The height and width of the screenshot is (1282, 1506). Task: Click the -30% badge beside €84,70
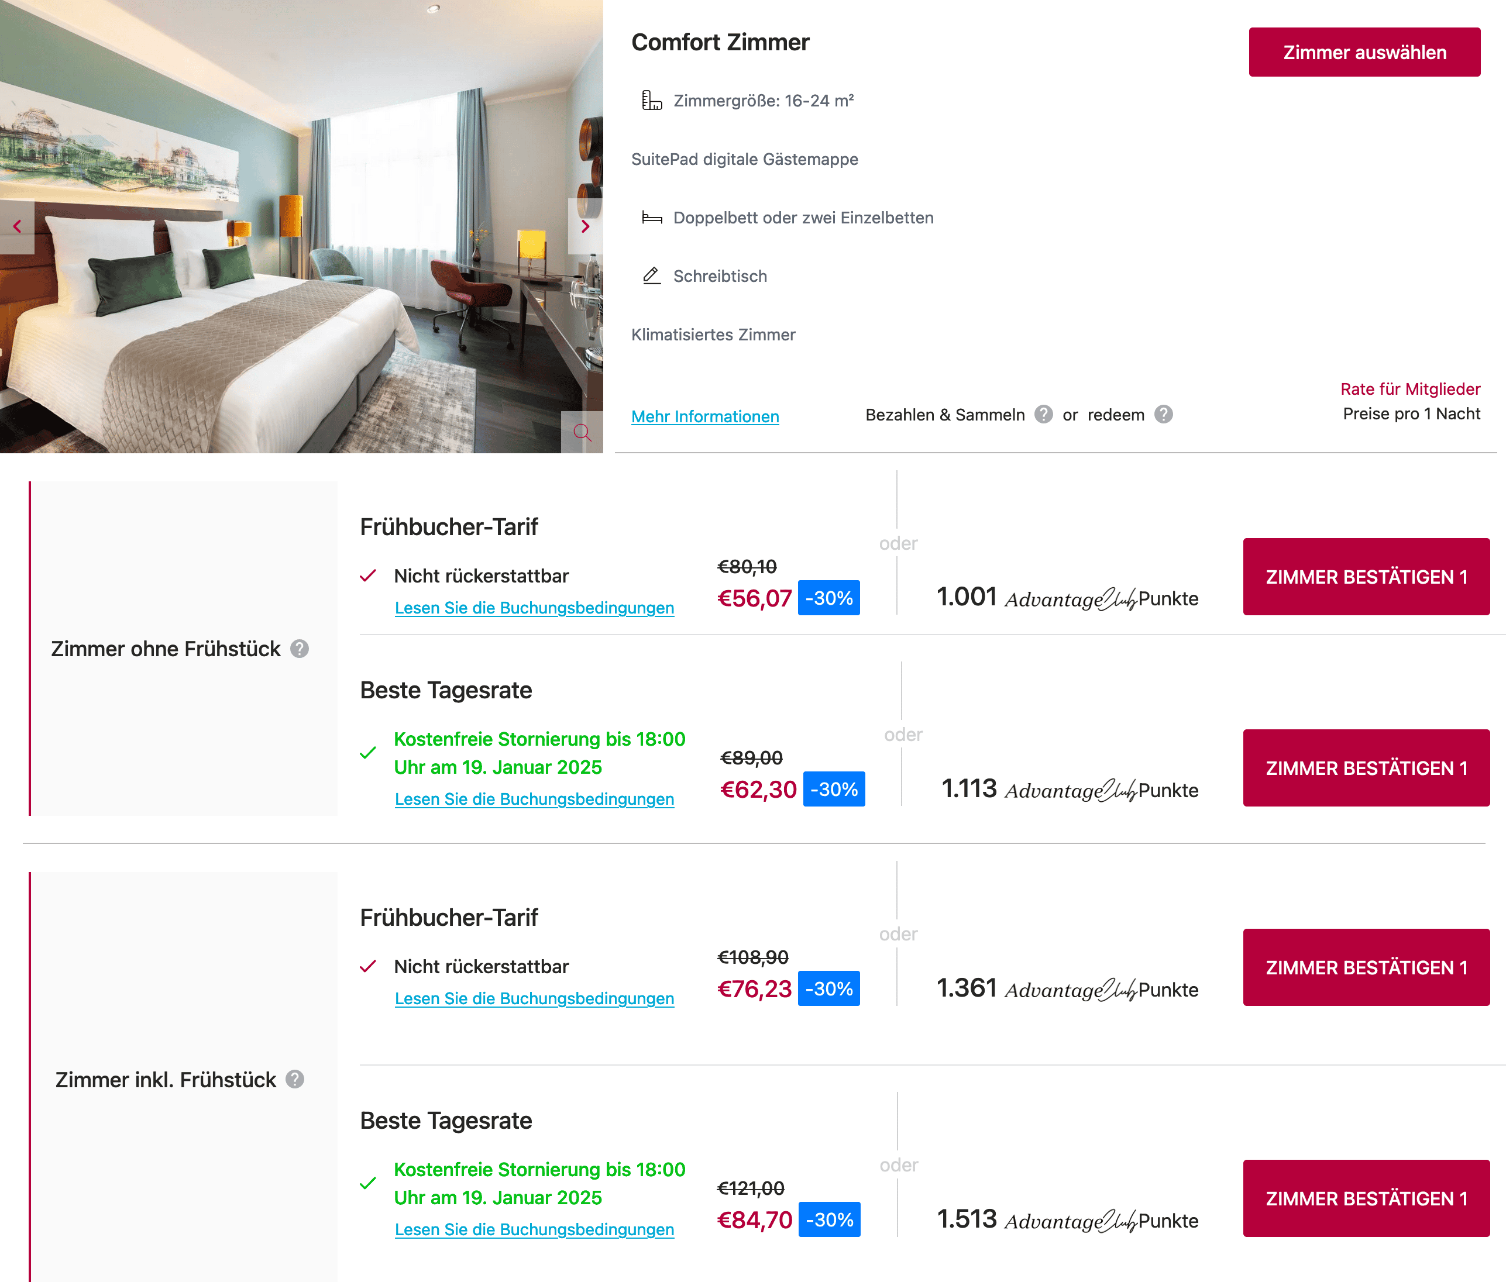click(x=829, y=1219)
